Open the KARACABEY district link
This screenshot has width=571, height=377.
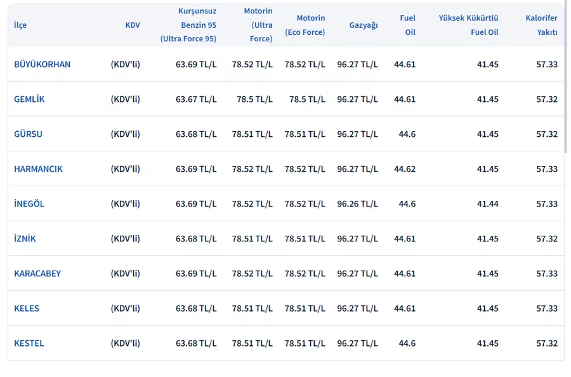coord(37,274)
